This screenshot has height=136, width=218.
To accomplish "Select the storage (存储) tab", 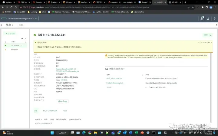I will pos(35,111).
